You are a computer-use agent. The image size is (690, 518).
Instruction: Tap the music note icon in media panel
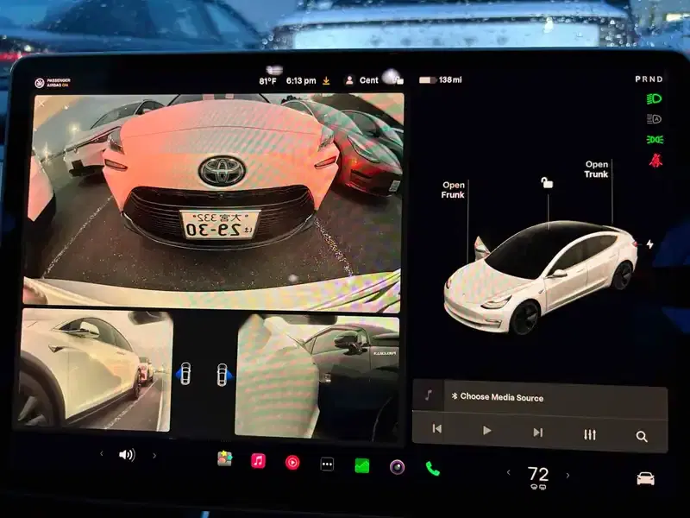pyautogui.click(x=428, y=395)
